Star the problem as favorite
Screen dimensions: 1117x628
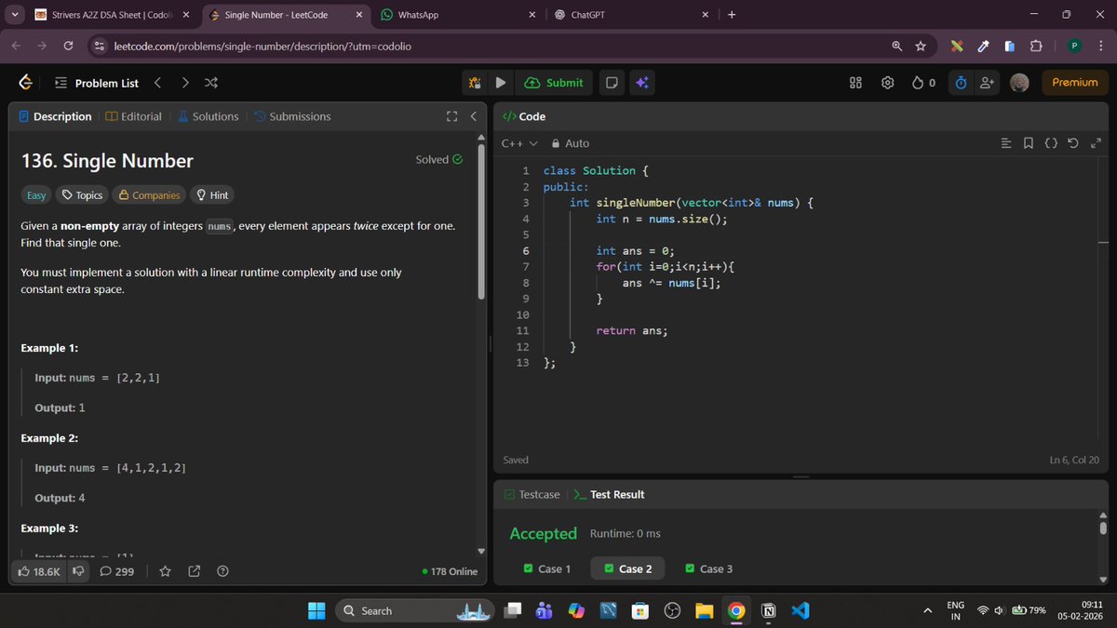pos(165,571)
